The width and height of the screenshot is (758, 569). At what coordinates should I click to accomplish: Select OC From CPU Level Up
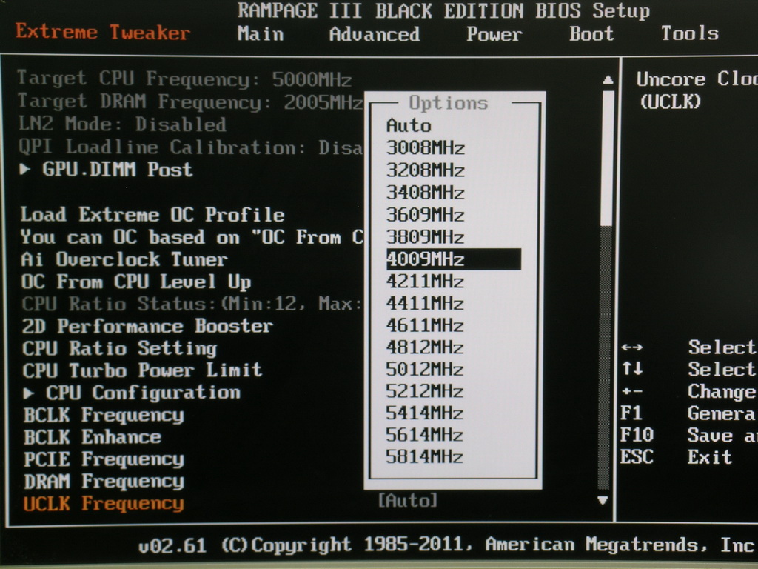pyautogui.click(x=136, y=282)
